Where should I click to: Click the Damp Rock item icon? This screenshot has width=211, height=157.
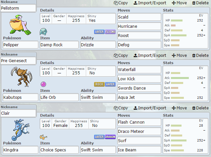click(43, 32)
